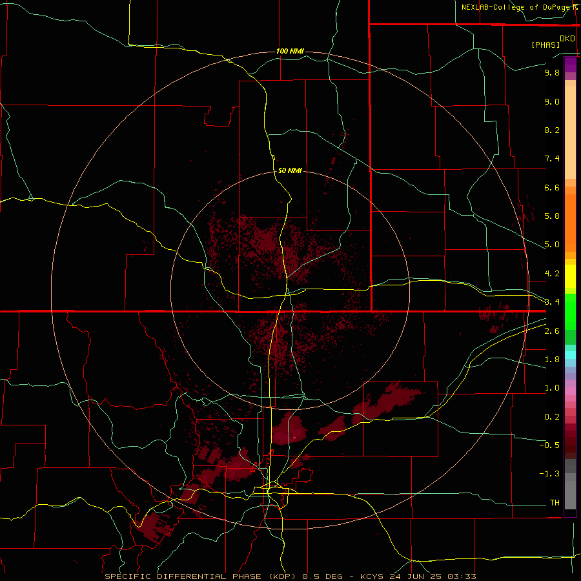Click the yellow segment of the color bar

tap(570, 276)
